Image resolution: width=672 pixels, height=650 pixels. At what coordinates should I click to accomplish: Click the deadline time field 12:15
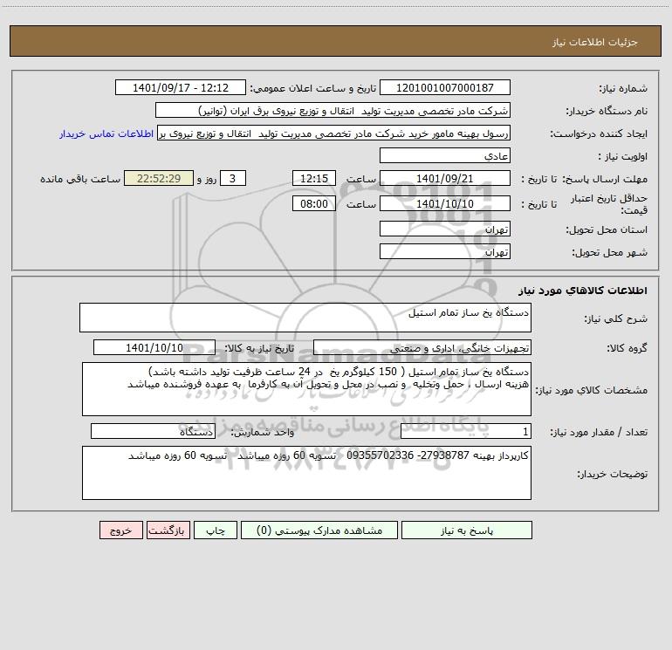click(314, 178)
